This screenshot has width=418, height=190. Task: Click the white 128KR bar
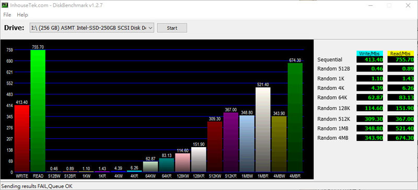click(199, 159)
